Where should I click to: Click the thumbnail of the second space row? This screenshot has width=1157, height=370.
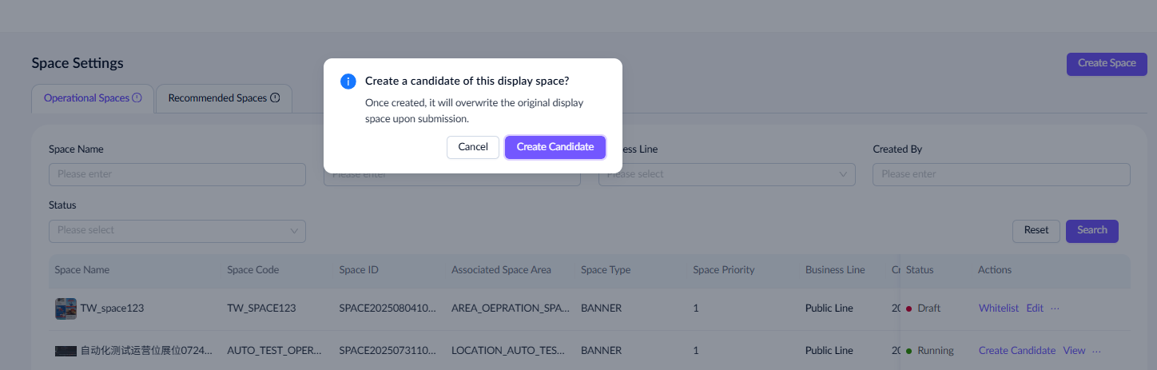tap(66, 351)
